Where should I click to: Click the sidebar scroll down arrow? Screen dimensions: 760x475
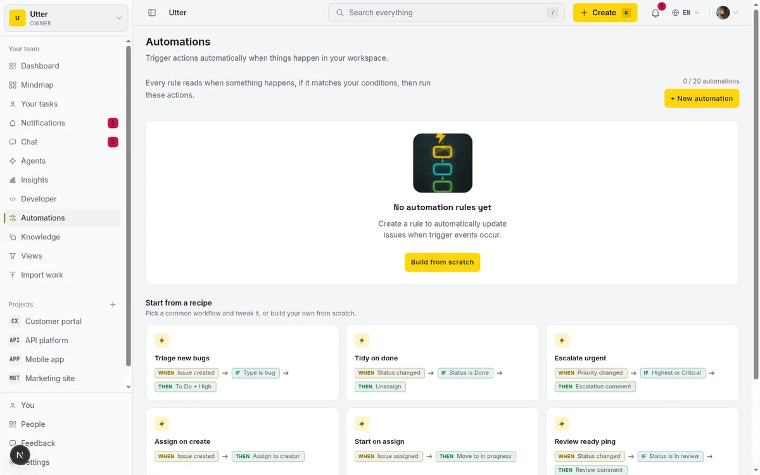coord(129,386)
